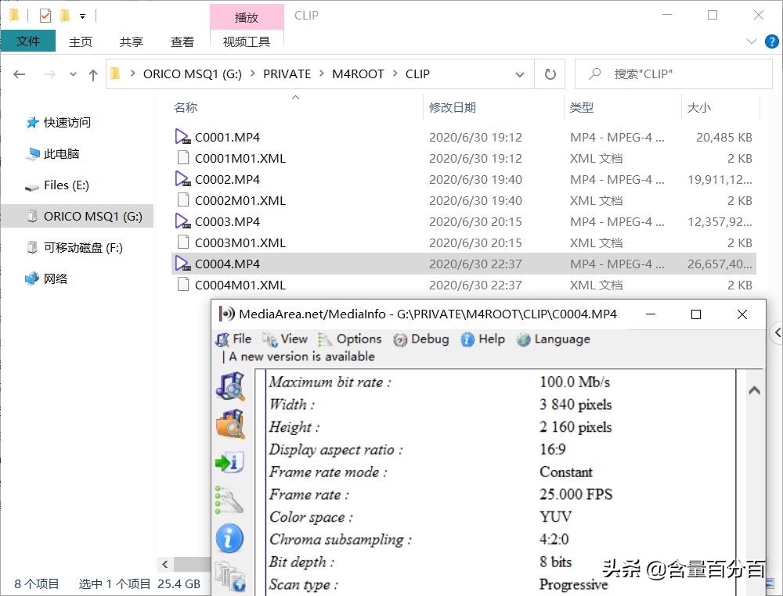Open MediaInfo preferences with the wrench icon

[231, 497]
